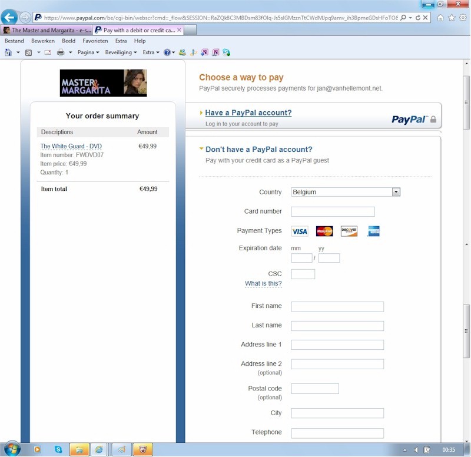Open the Favorites star
The width and height of the screenshot is (471, 457).
(x=452, y=18)
